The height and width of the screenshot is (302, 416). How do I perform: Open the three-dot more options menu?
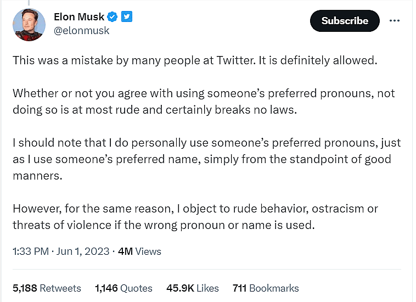tap(394, 21)
